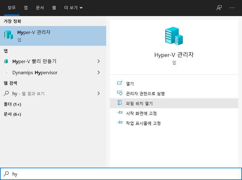
Task: Click the feedback person icon
Action: coord(219,8)
